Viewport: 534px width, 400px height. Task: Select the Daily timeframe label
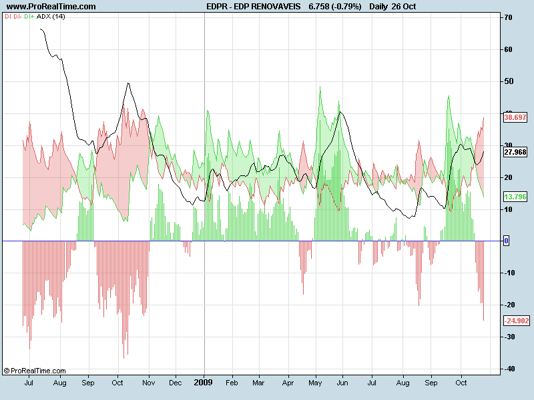pos(383,6)
